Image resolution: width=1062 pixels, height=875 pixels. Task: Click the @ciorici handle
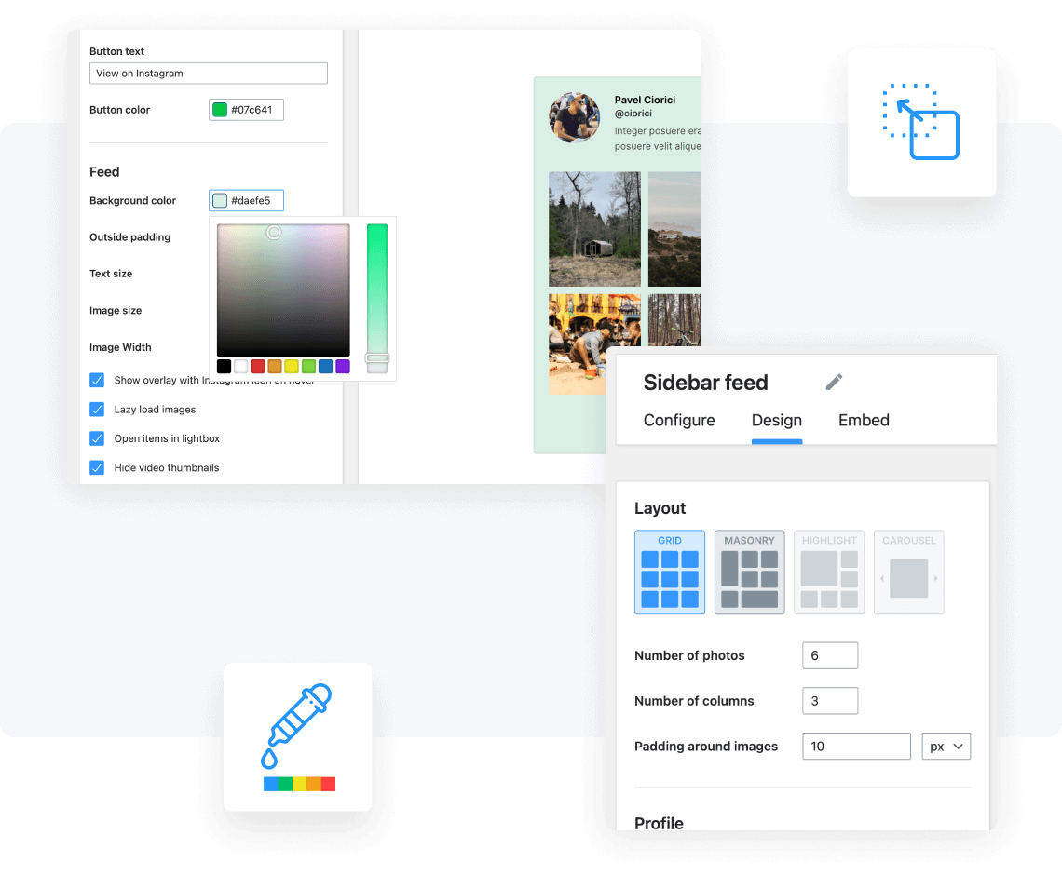[633, 114]
